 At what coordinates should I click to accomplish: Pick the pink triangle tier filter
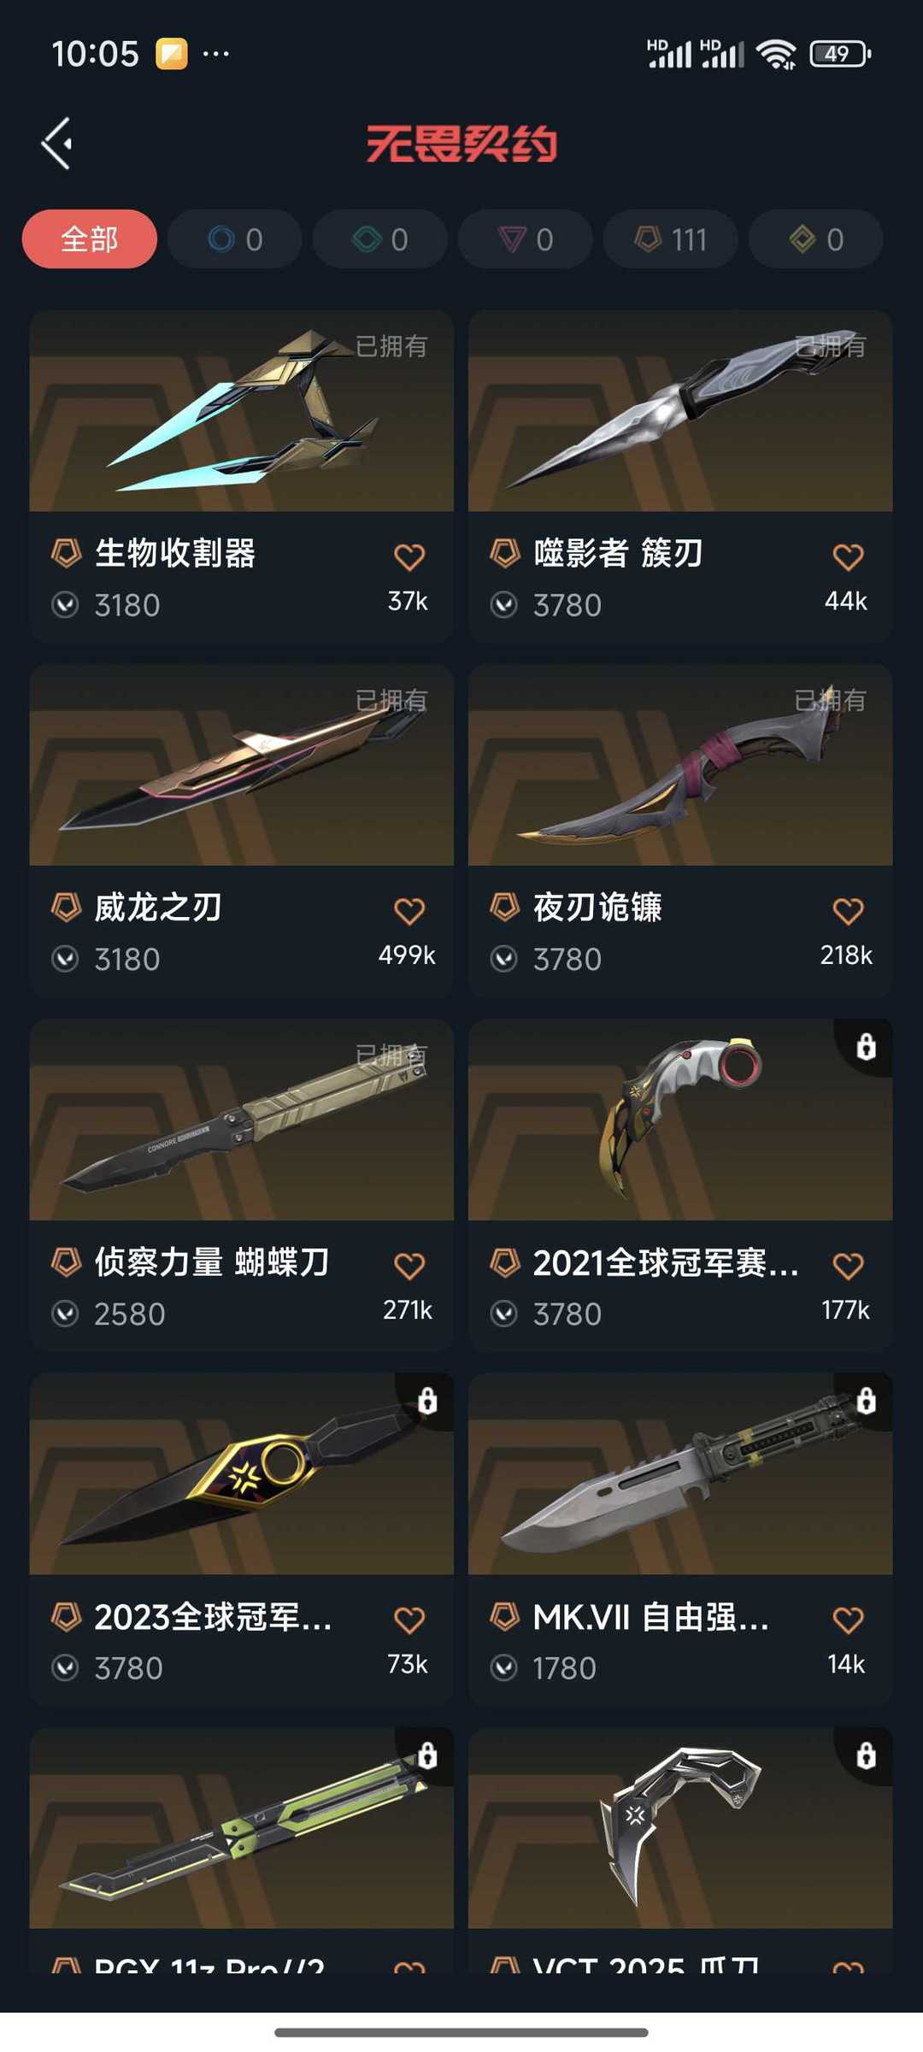526,239
